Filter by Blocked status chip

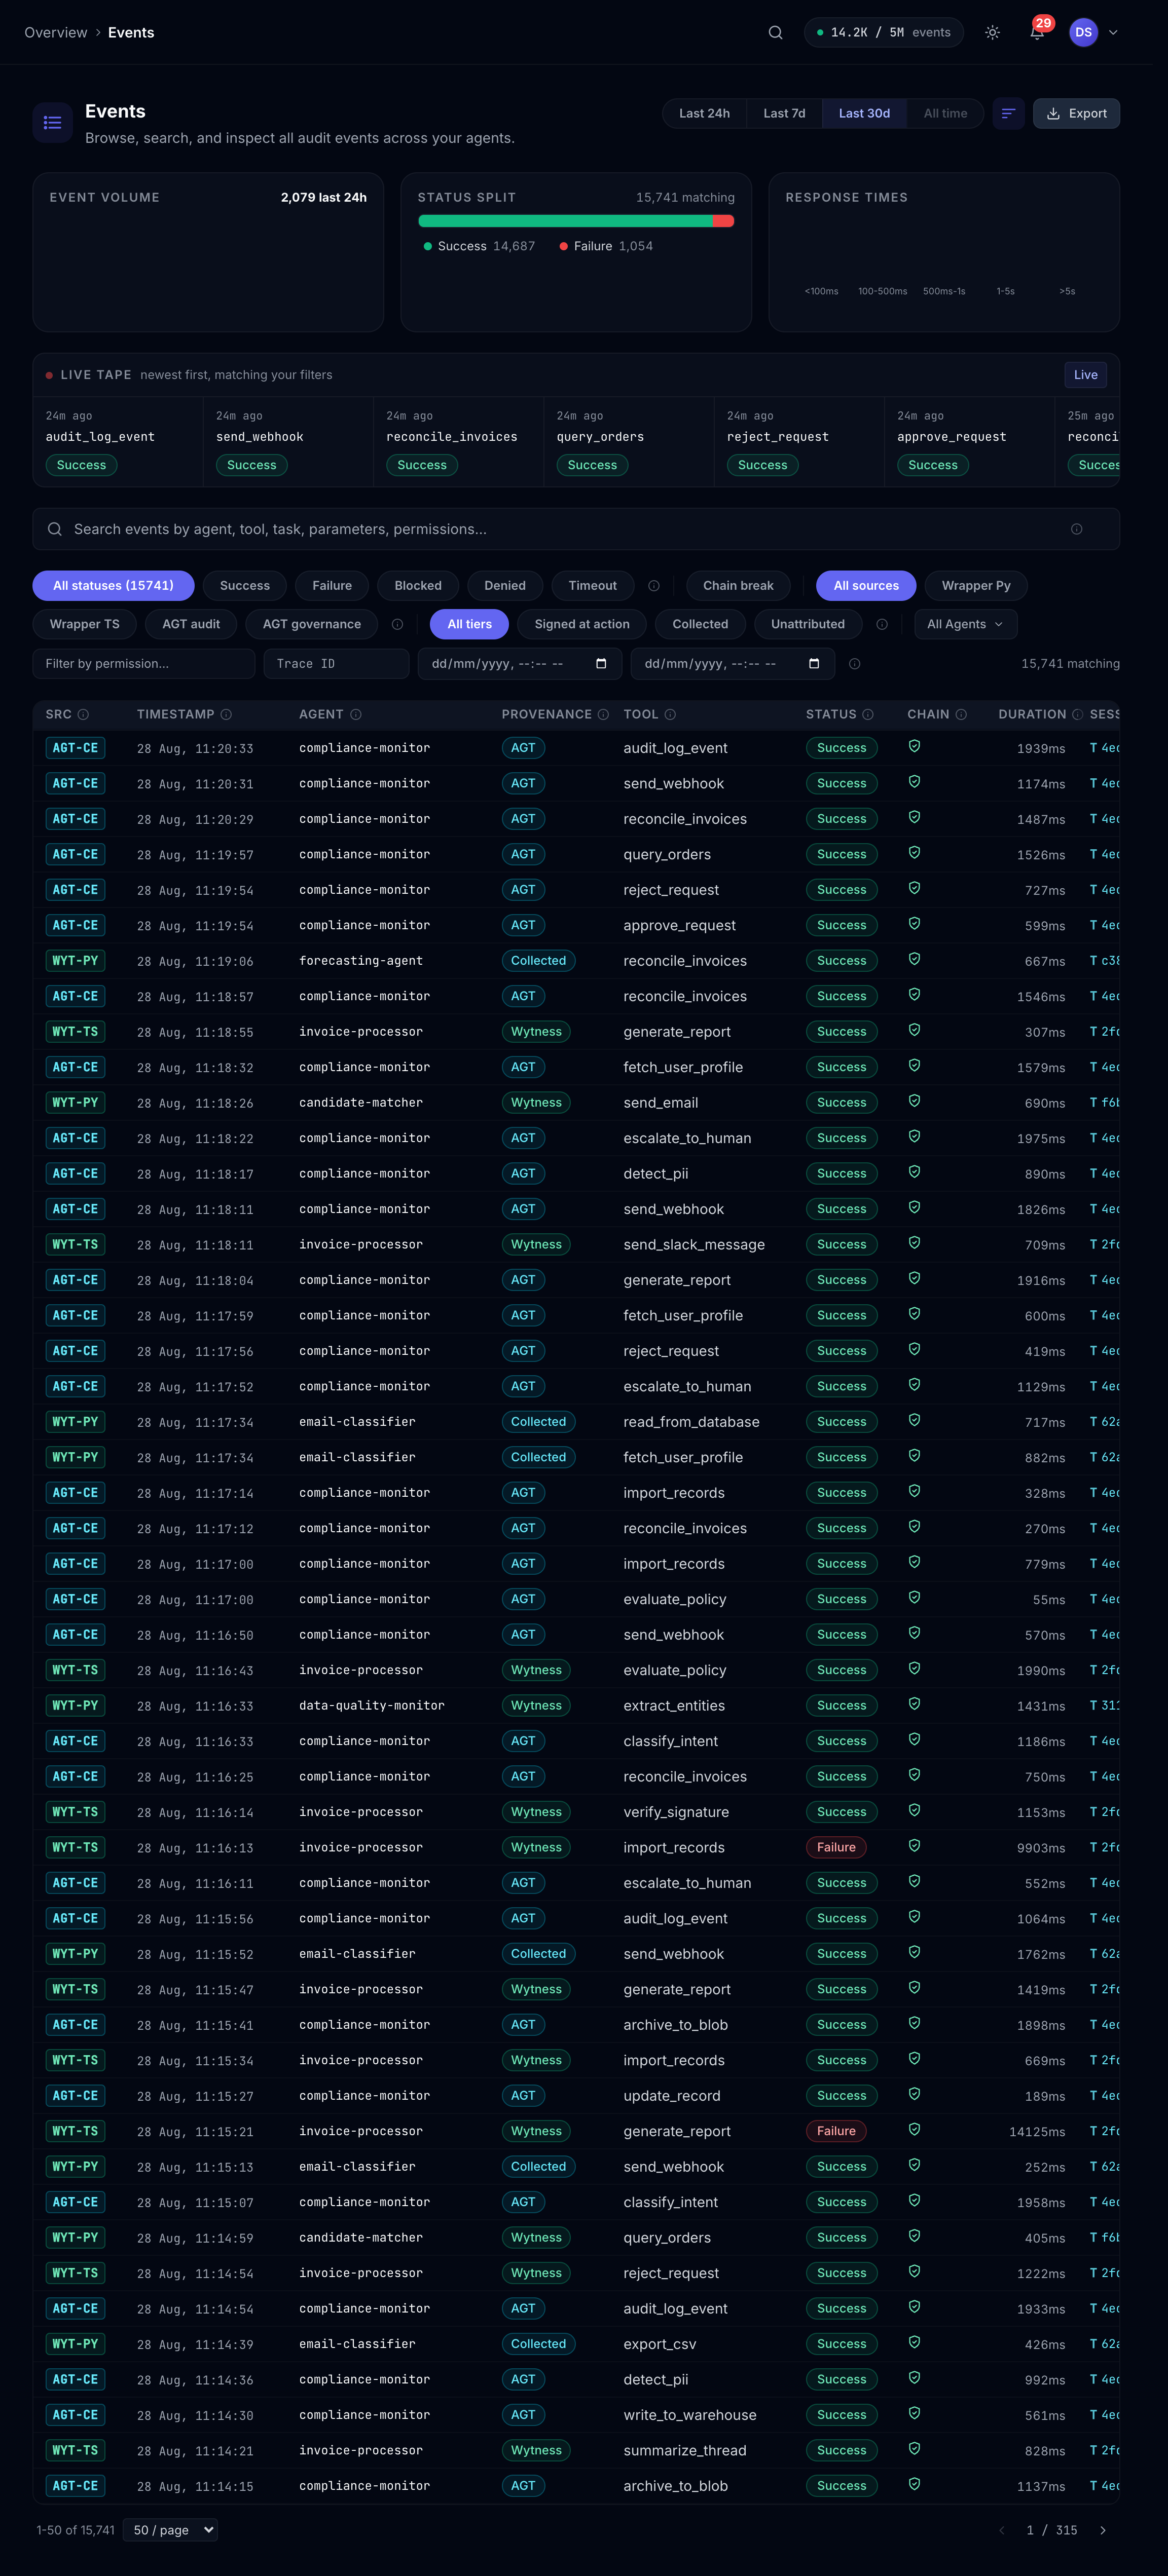(417, 586)
